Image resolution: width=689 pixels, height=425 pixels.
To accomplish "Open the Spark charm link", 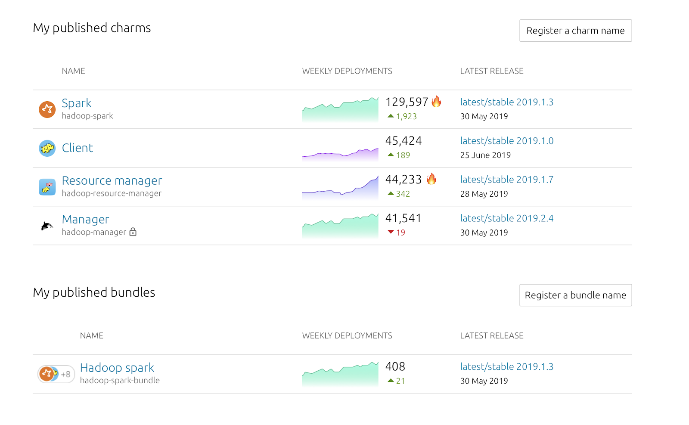I will tap(77, 103).
